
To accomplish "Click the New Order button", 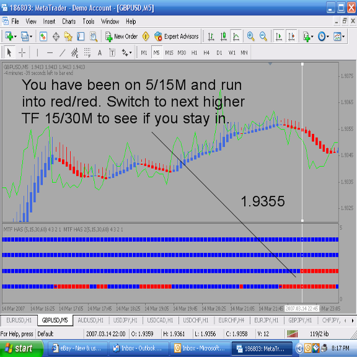I will (x=121, y=37).
